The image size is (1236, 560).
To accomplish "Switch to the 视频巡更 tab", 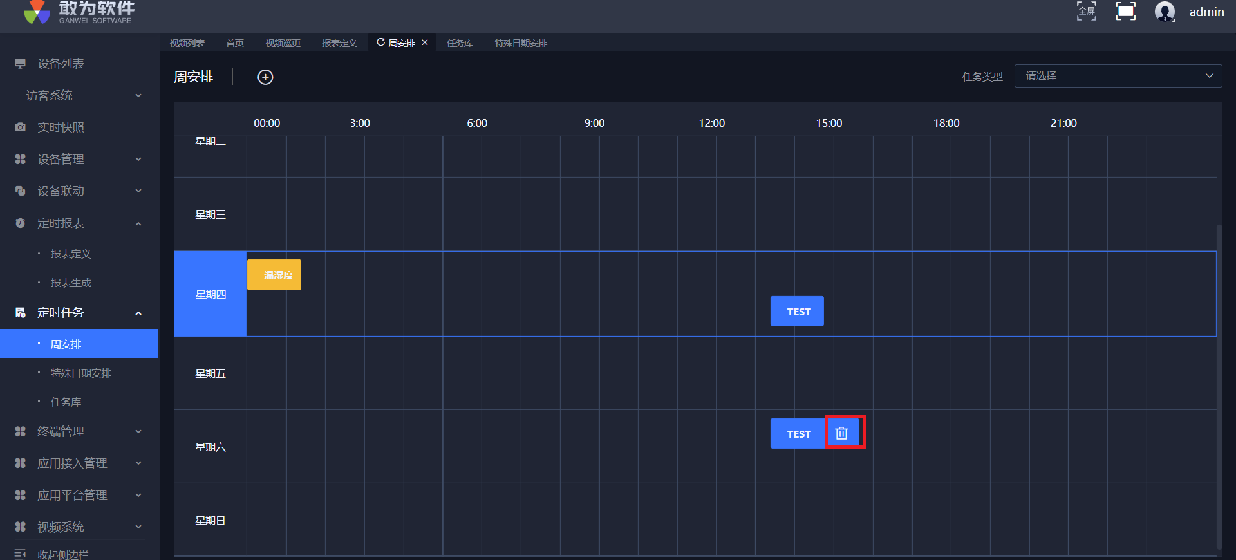I will (283, 43).
